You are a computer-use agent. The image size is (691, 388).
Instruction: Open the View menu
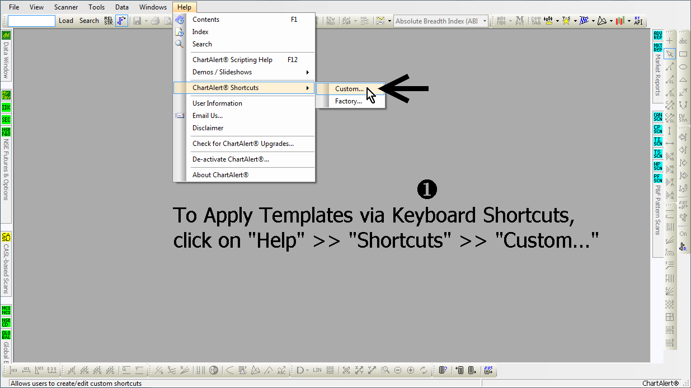(36, 7)
